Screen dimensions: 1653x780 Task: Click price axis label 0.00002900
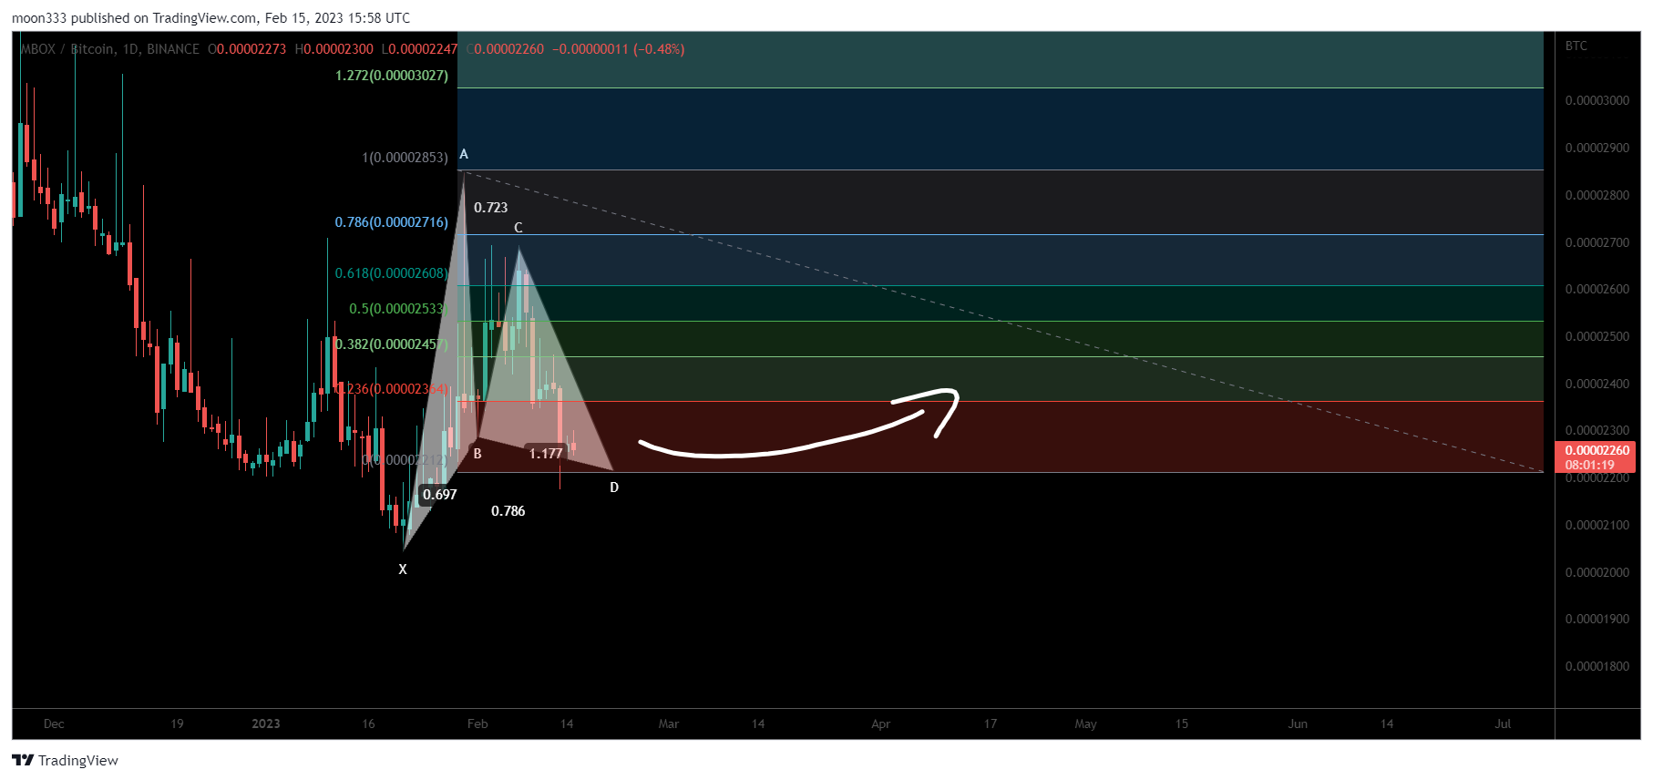tap(1597, 148)
